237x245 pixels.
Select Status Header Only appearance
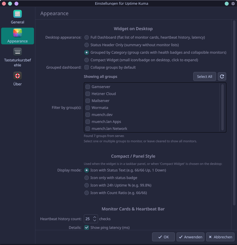coord(87,45)
